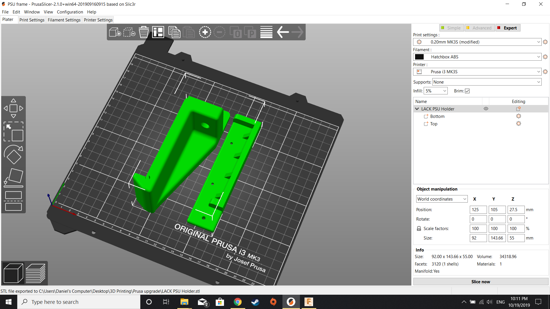Select the Move gizmo tool
Viewport: 550px width, 309px height.
(x=13, y=108)
